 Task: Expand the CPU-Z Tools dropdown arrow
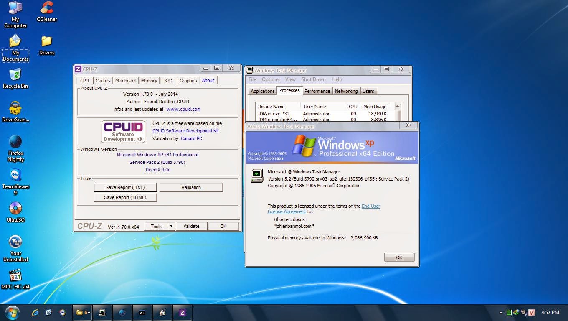171,226
